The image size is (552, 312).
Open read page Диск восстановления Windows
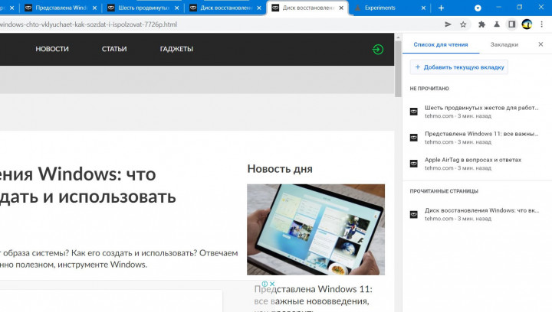point(477,214)
